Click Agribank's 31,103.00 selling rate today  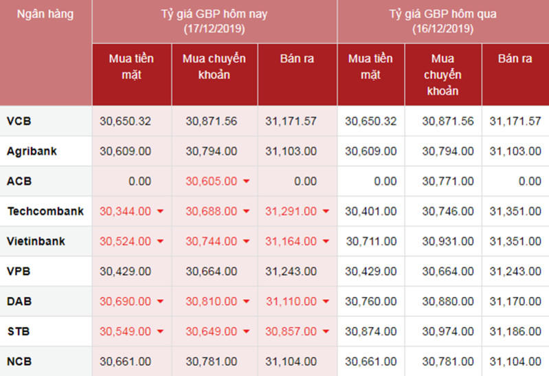(x=291, y=151)
